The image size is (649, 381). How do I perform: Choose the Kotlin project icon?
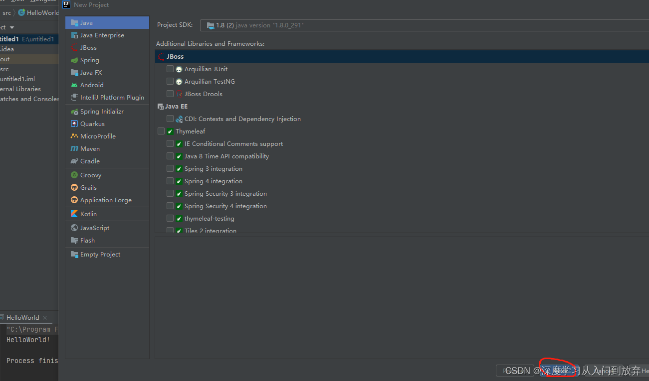pos(74,214)
